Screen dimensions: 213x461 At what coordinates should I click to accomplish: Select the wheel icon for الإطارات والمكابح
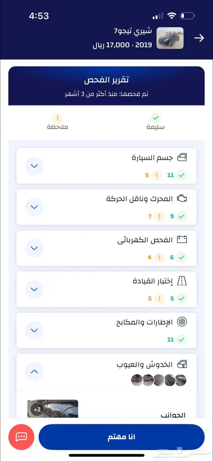coord(182,322)
